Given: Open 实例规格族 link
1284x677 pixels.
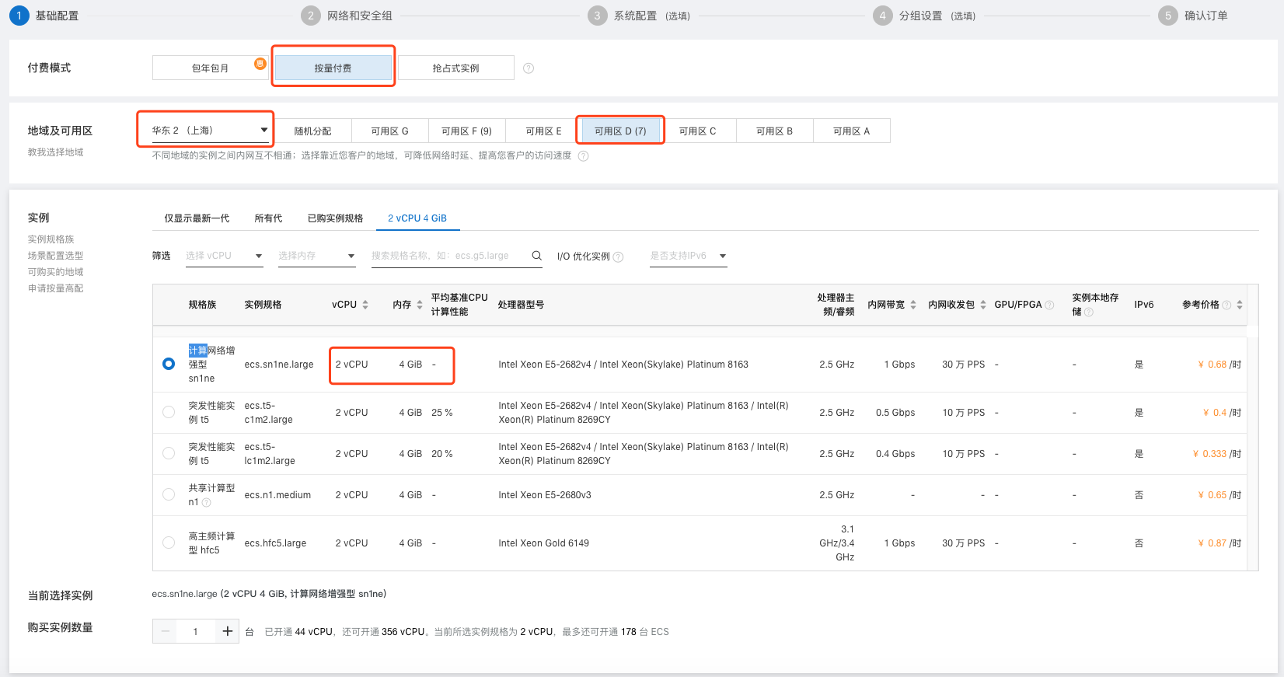Looking at the screenshot, I should coord(51,239).
